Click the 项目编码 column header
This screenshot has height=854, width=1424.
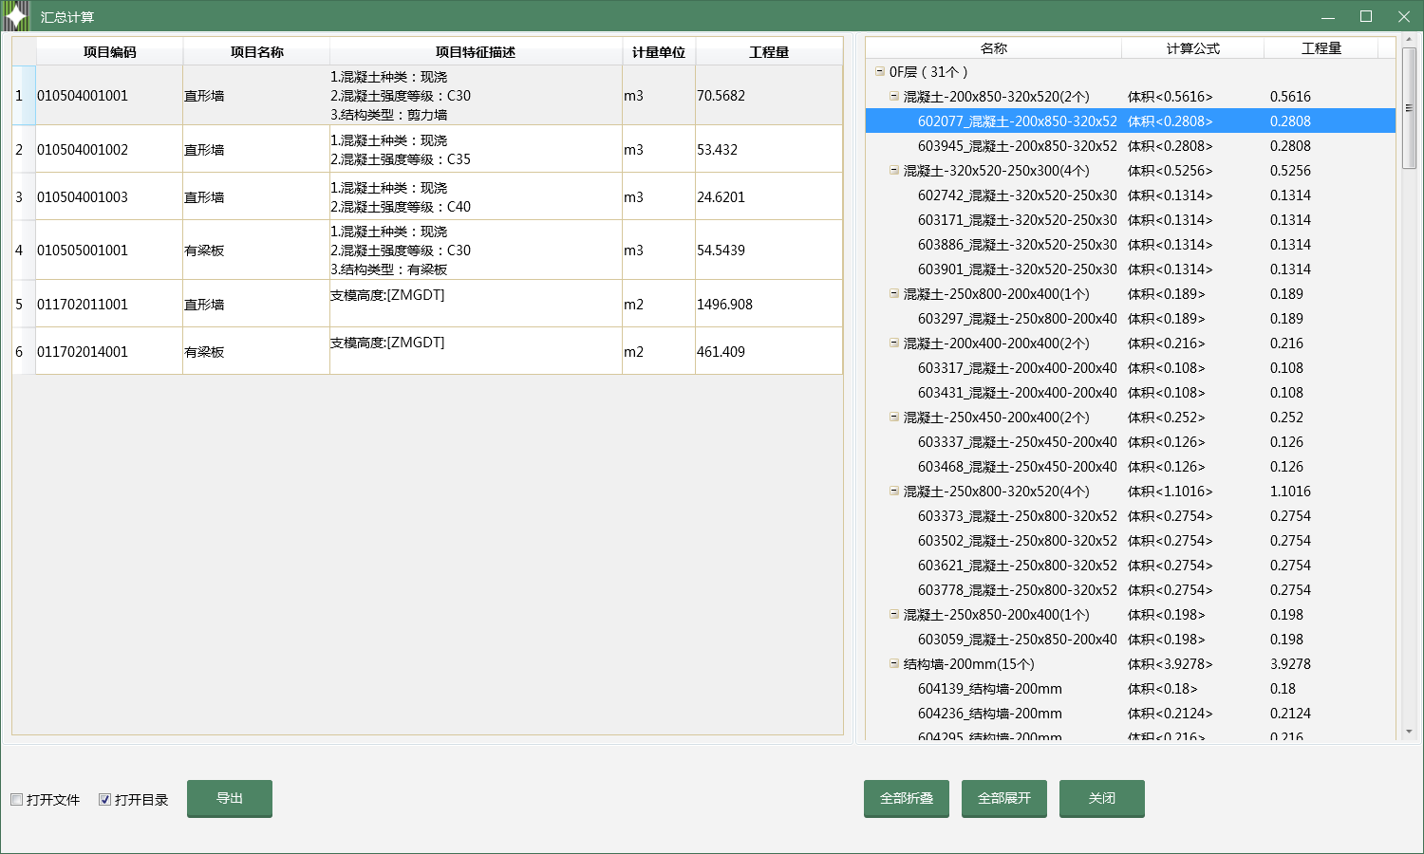pyautogui.click(x=109, y=52)
